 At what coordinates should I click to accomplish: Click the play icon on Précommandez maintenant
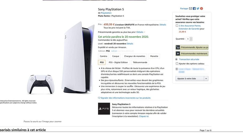[x=178, y=53]
